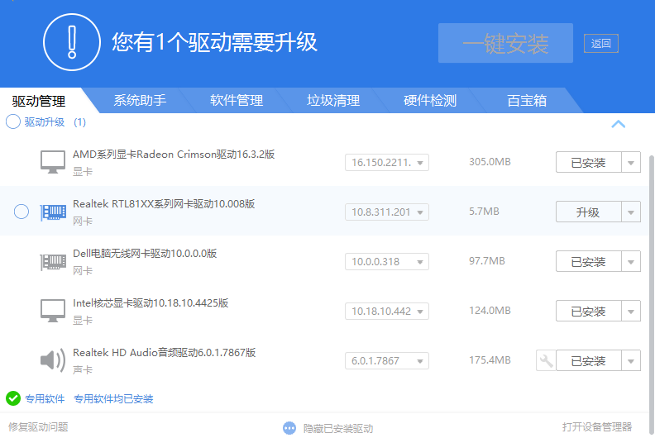Collapse the driver upgrade list chevron
The image size is (655, 438).
click(619, 124)
